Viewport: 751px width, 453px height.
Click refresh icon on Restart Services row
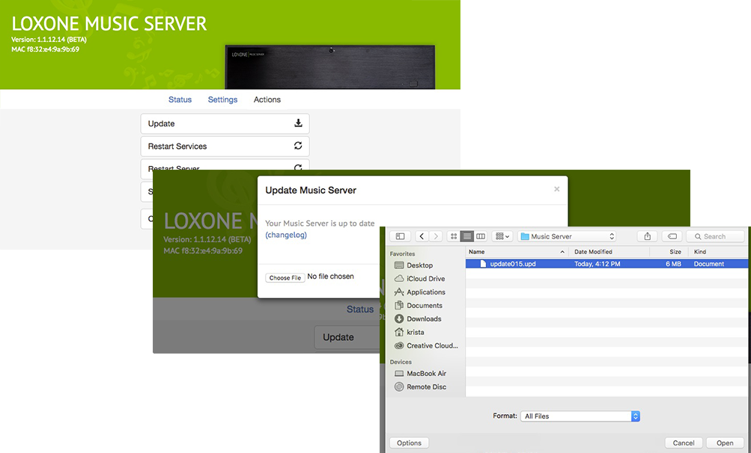298,146
